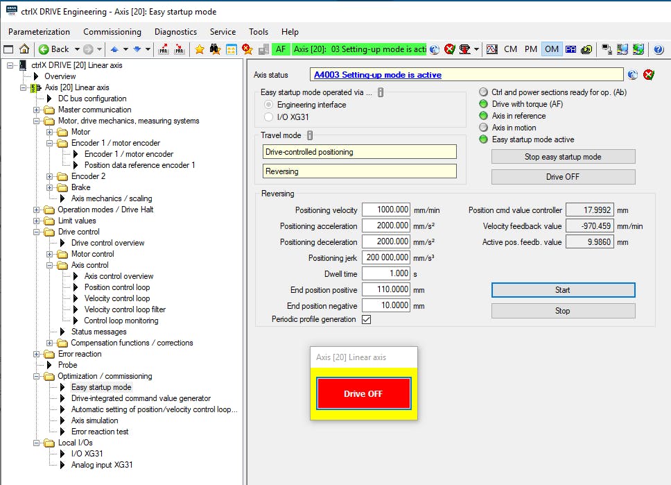Select 'DC bus configuration' in the tree

pyautogui.click(x=92, y=99)
